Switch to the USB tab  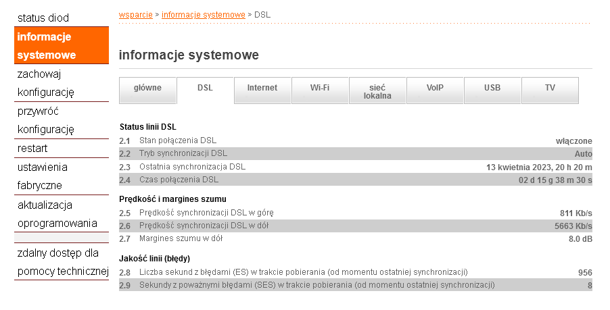[x=492, y=88]
